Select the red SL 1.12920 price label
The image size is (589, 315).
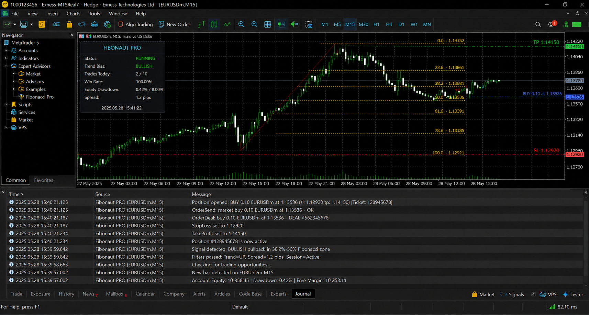click(546, 150)
